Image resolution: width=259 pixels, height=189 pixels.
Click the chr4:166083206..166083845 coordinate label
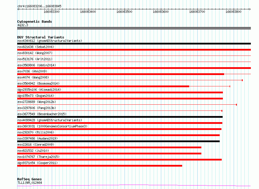point(39,6)
